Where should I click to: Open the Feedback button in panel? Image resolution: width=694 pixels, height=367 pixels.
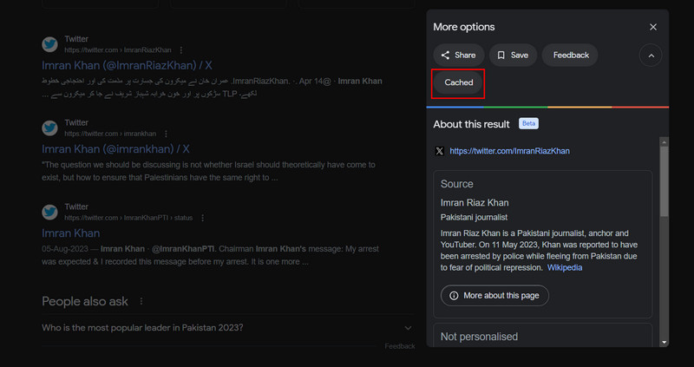pos(570,56)
